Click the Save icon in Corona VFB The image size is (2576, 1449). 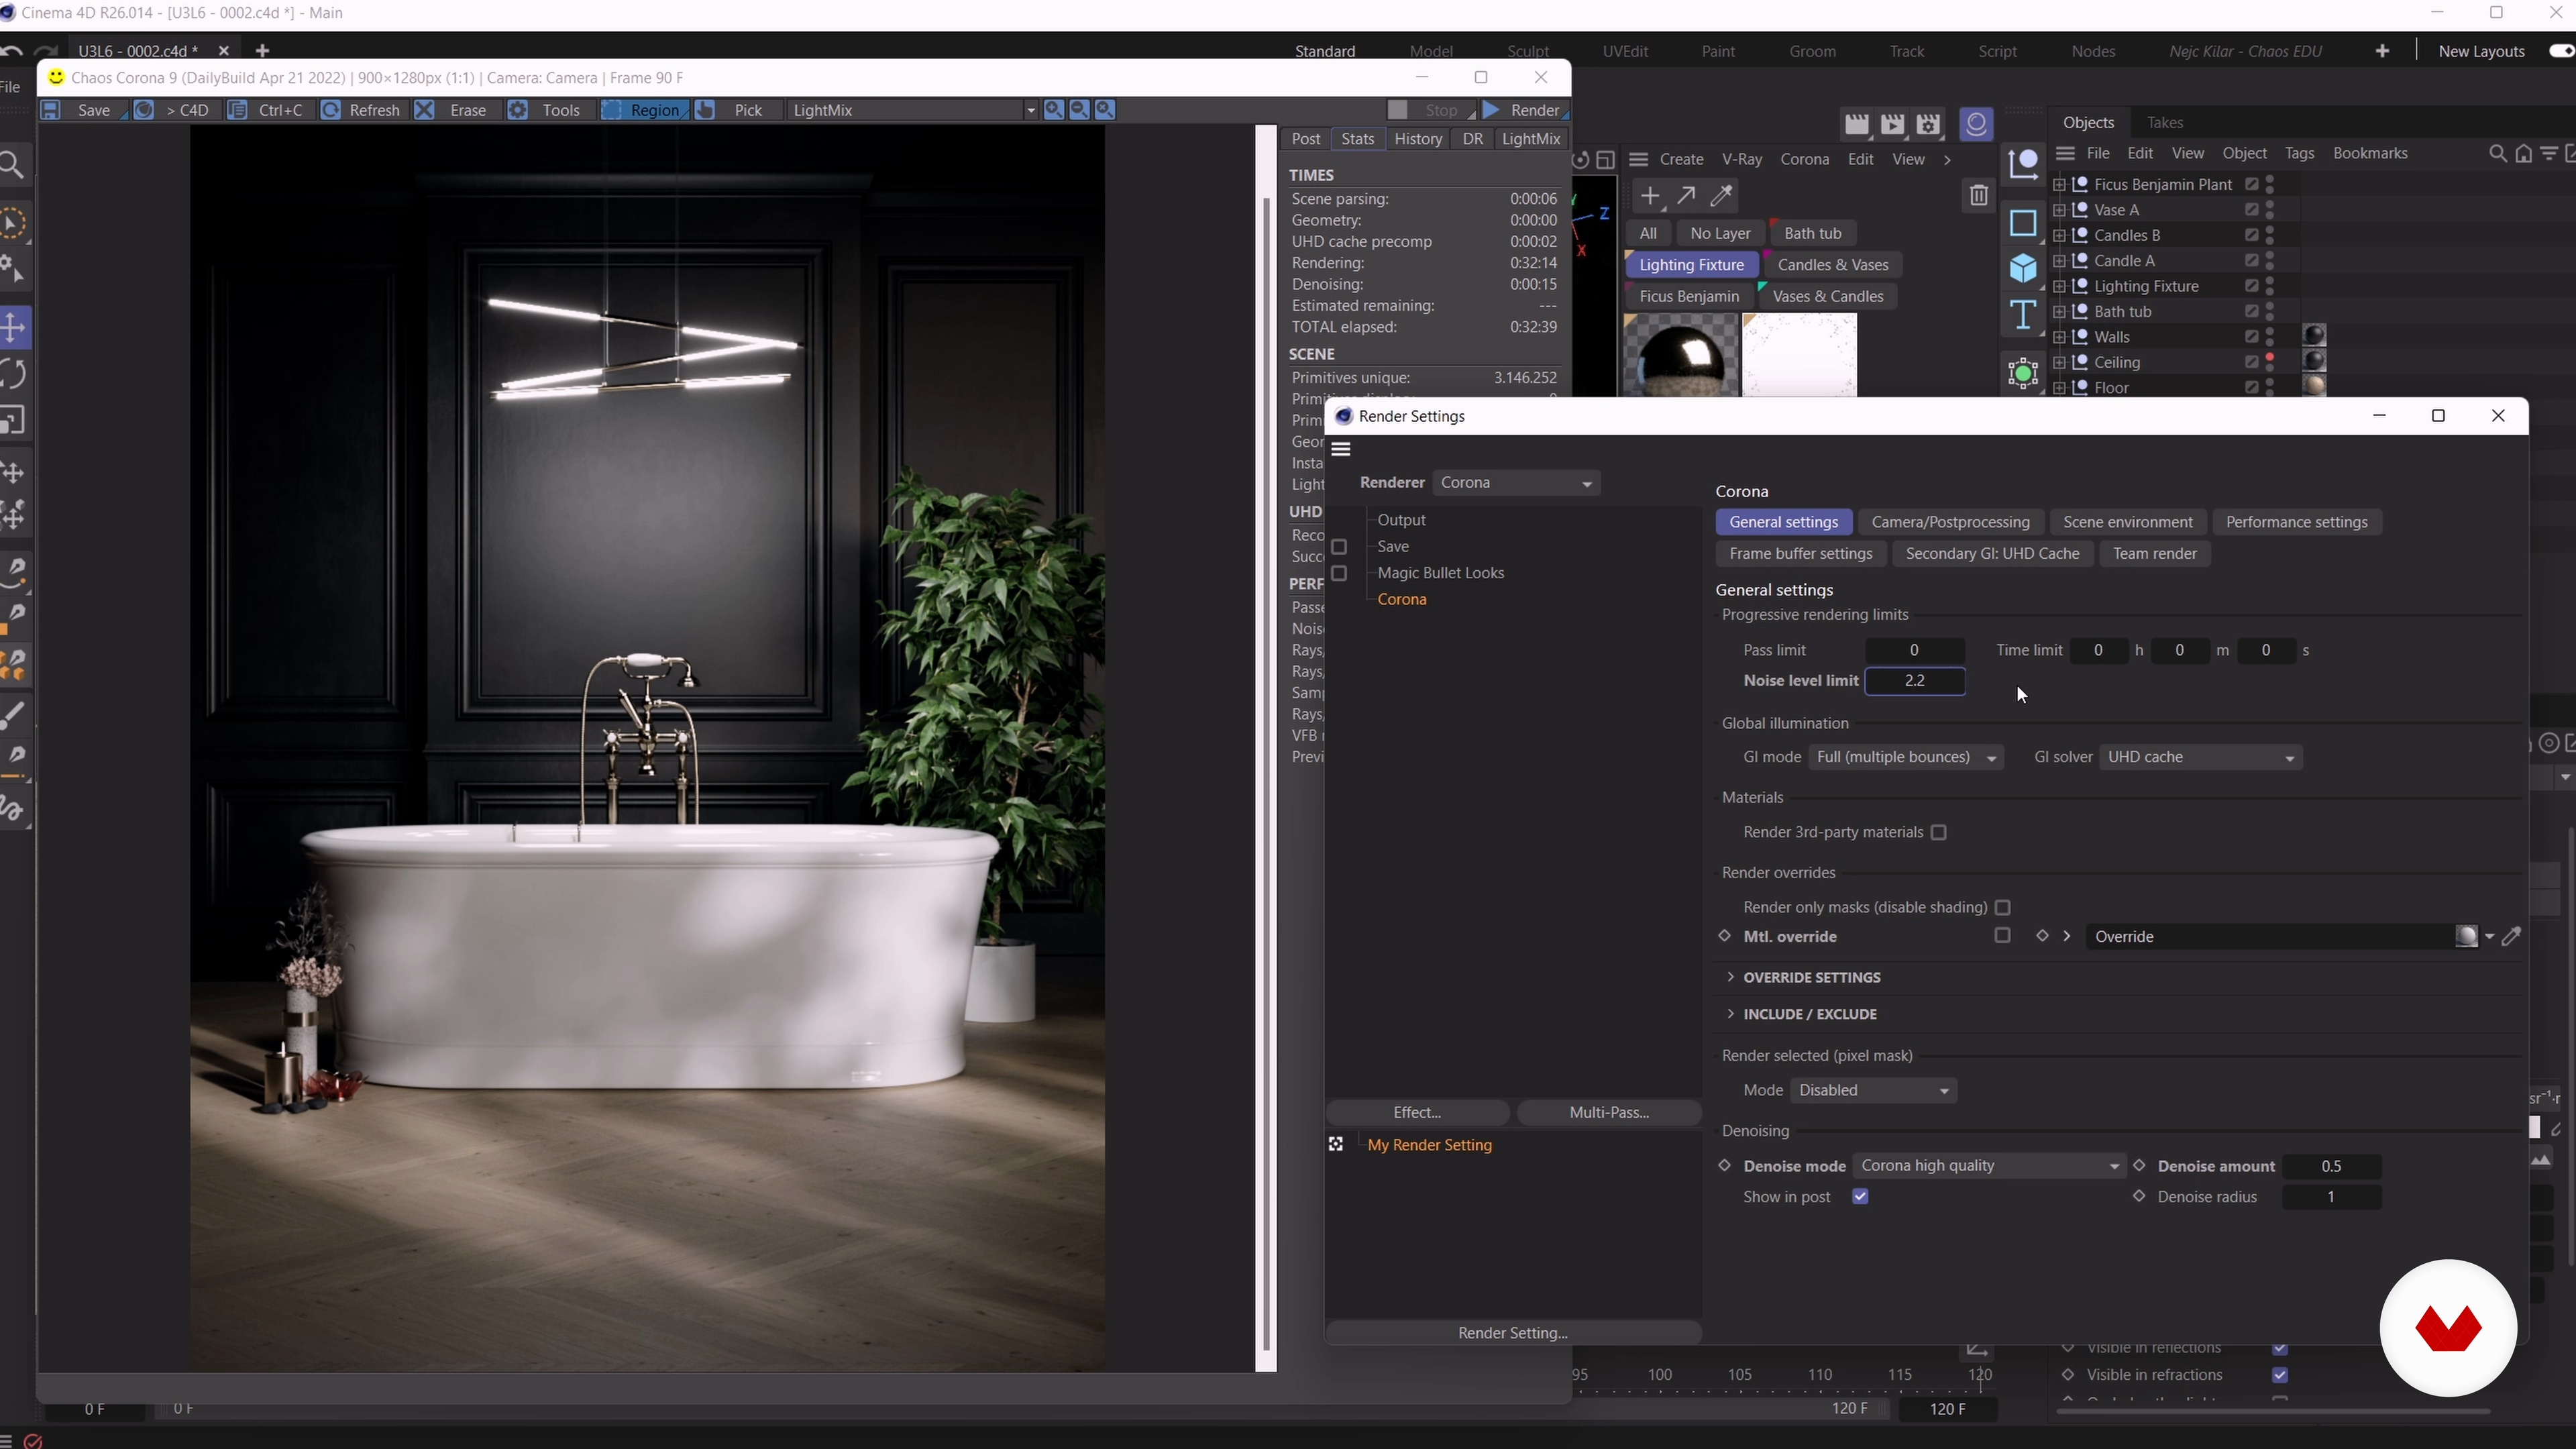50,110
